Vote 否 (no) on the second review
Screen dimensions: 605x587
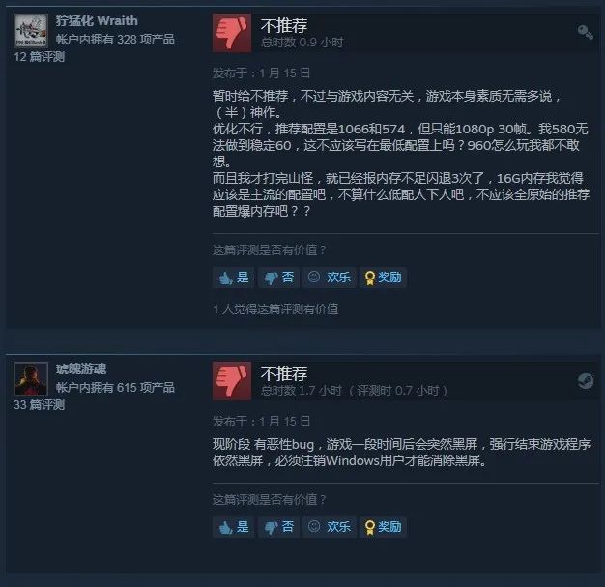point(278,527)
